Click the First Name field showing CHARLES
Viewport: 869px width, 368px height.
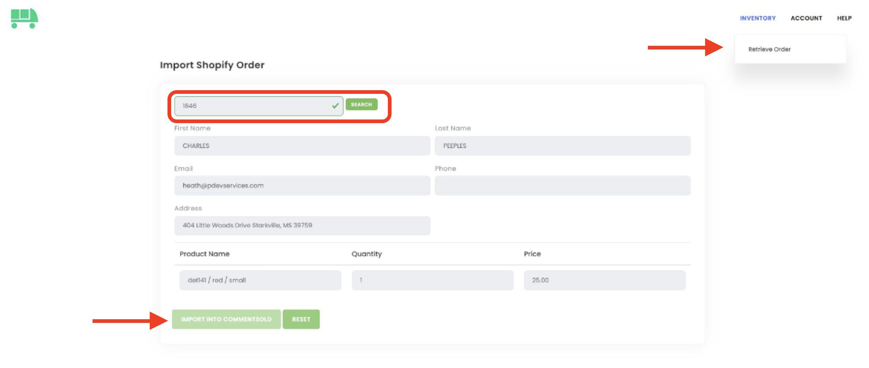point(302,146)
